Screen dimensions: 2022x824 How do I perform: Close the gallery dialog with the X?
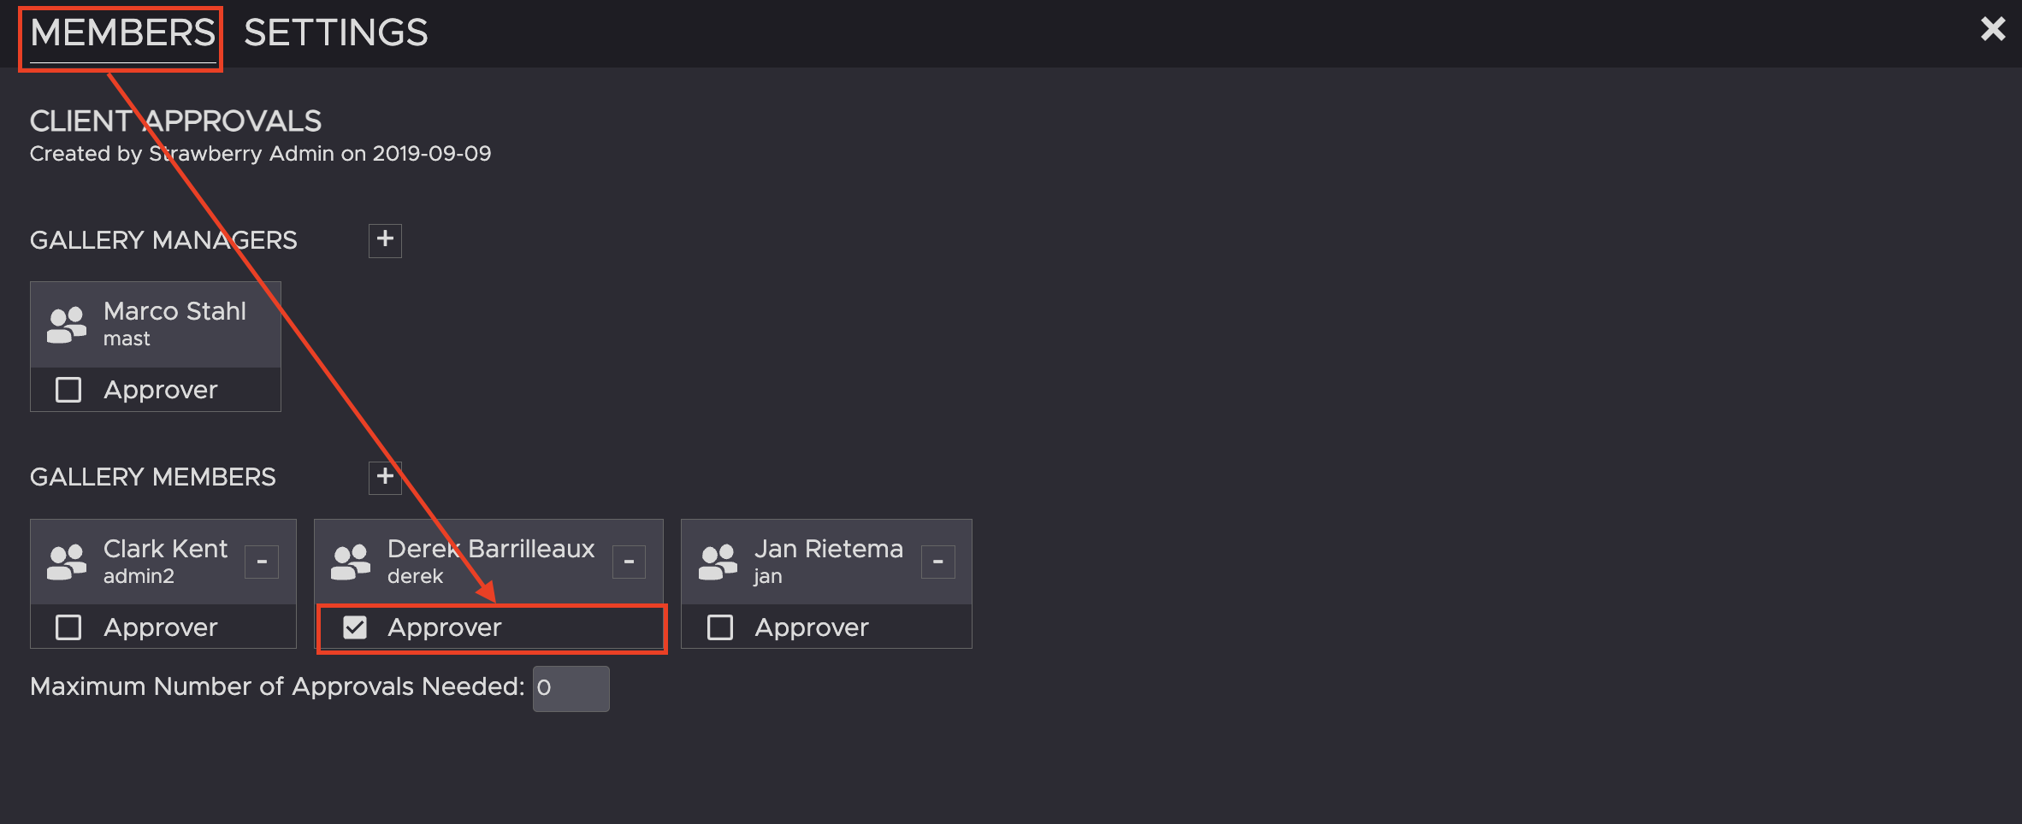1993,29
